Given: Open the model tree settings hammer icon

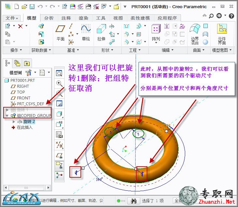Looking at the screenshot, I should [x=28, y=73].
